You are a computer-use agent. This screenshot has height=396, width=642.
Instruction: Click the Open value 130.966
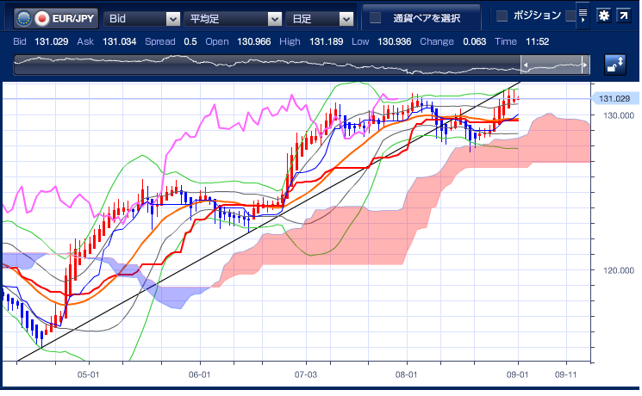tap(254, 41)
